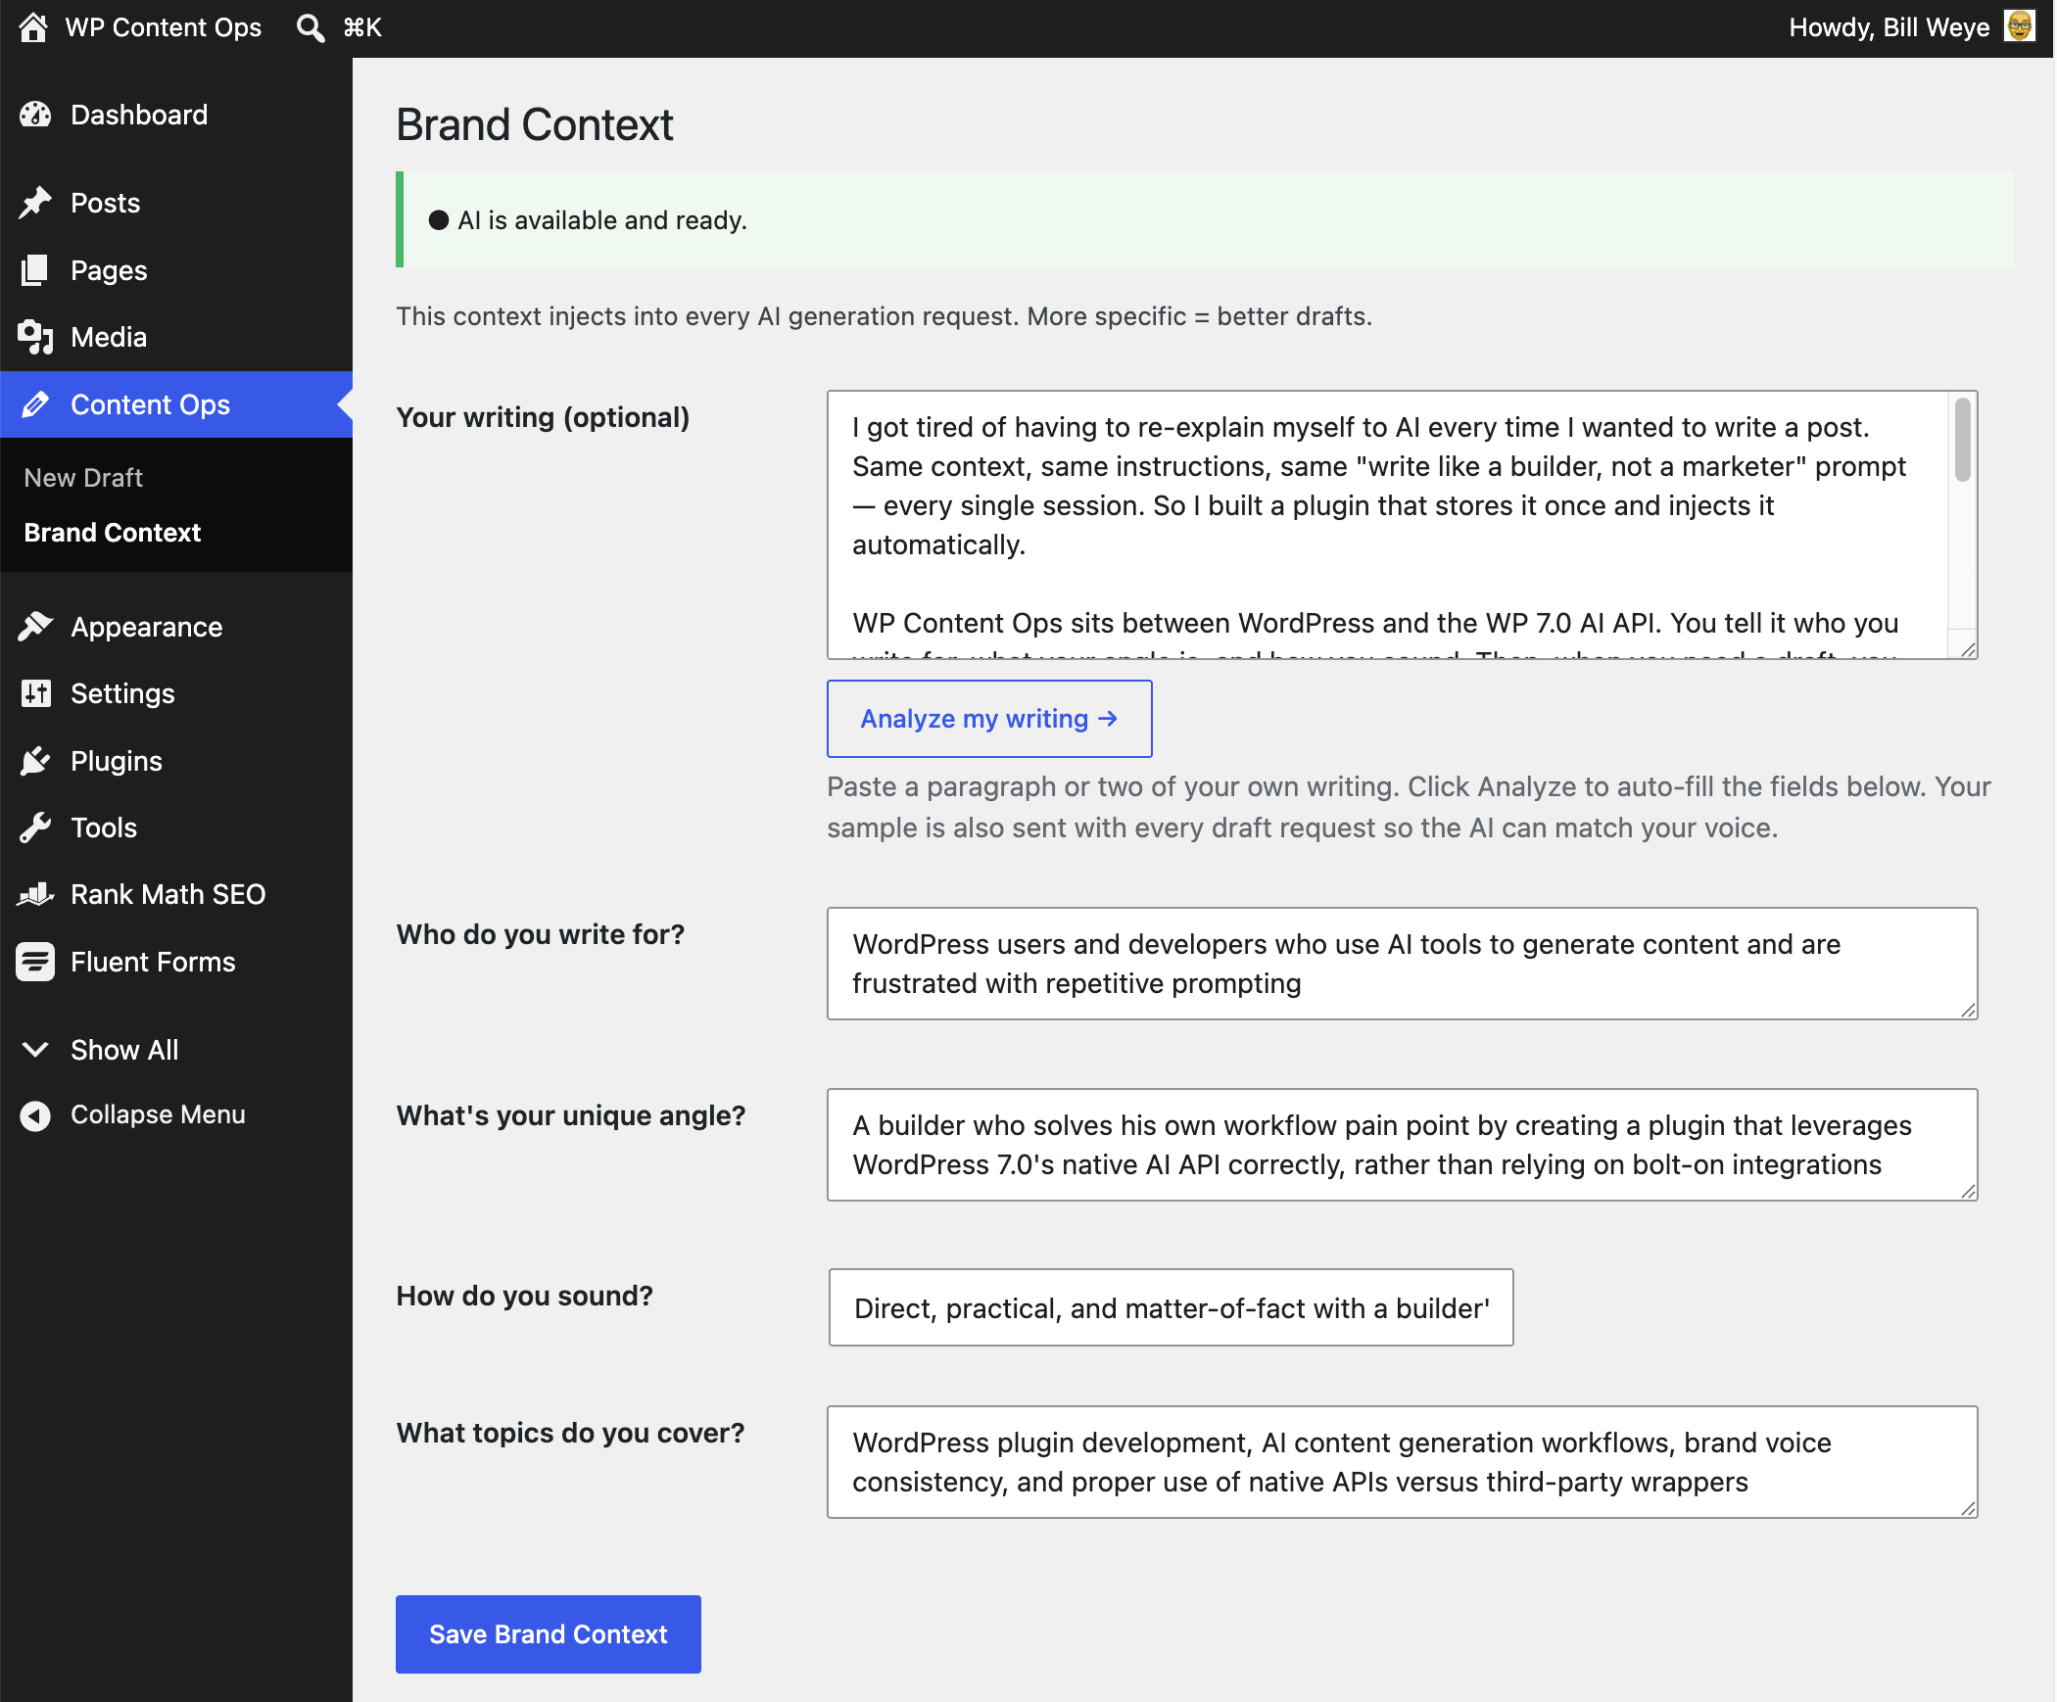Image resolution: width=2057 pixels, height=1702 pixels.
Task: Open the Settings menu label
Action: 122,693
